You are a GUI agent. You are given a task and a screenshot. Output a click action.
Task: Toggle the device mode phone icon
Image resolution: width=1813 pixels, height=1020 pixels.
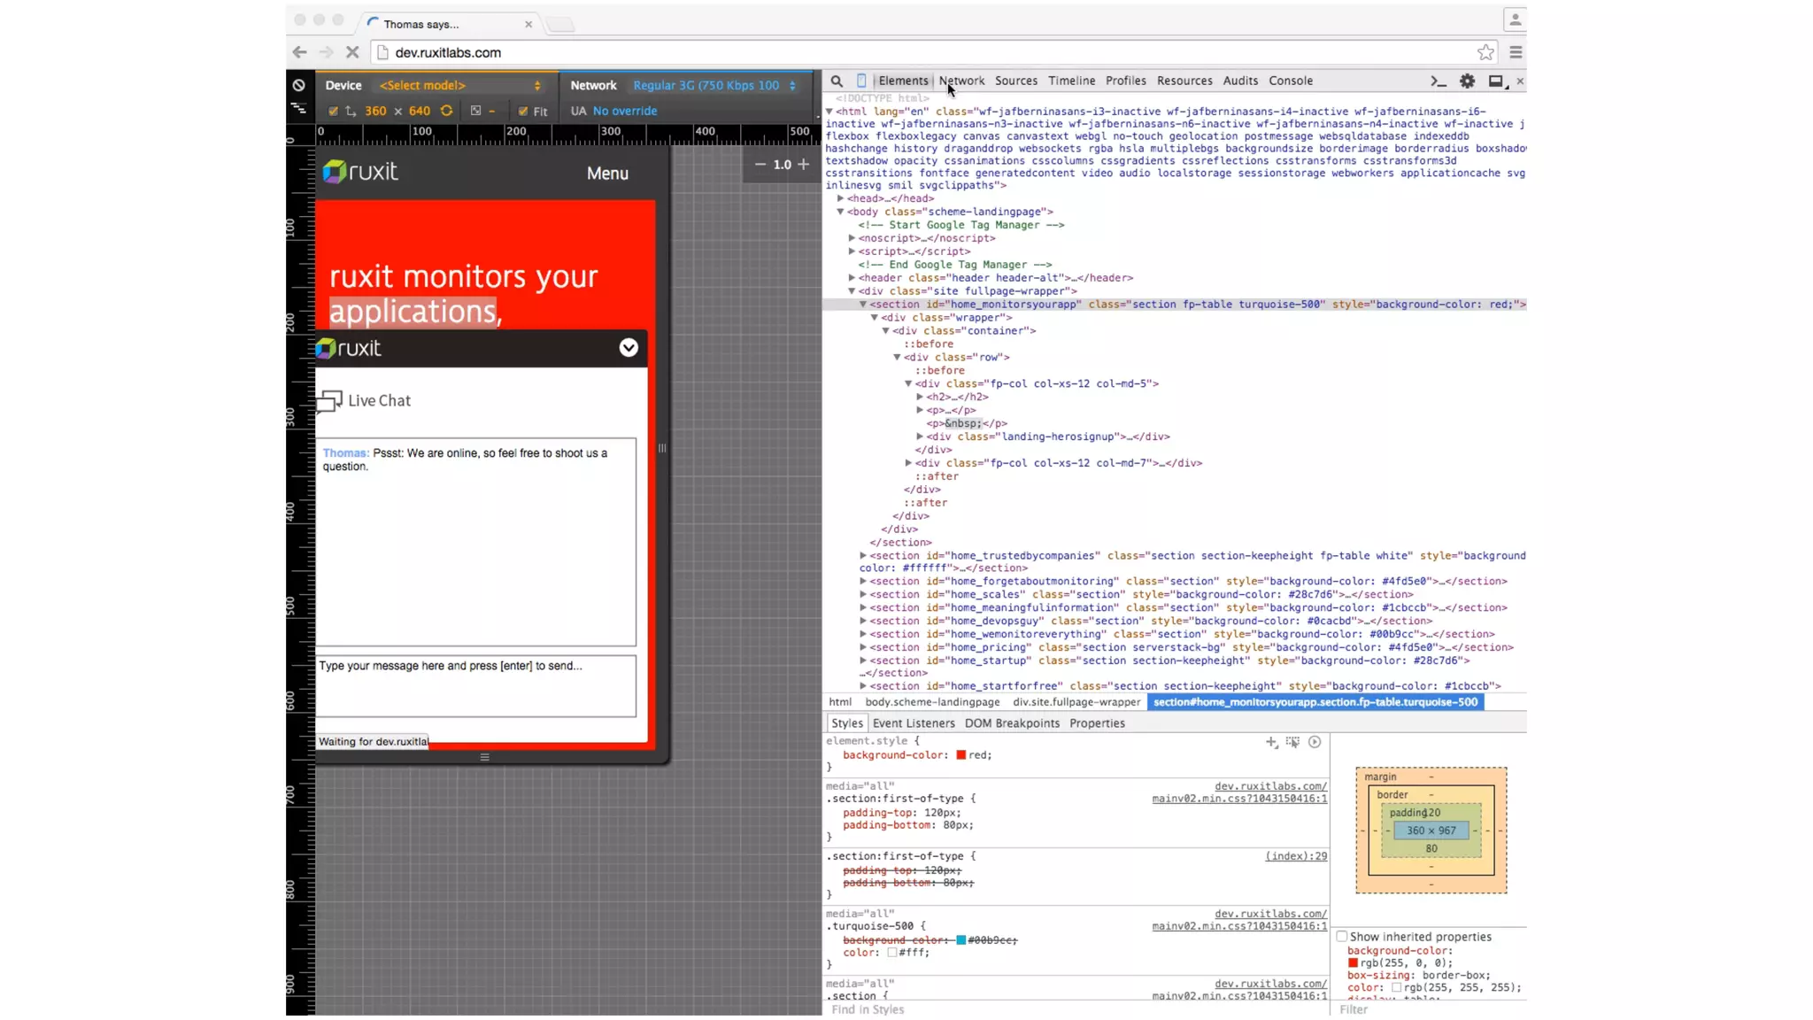click(x=861, y=81)
